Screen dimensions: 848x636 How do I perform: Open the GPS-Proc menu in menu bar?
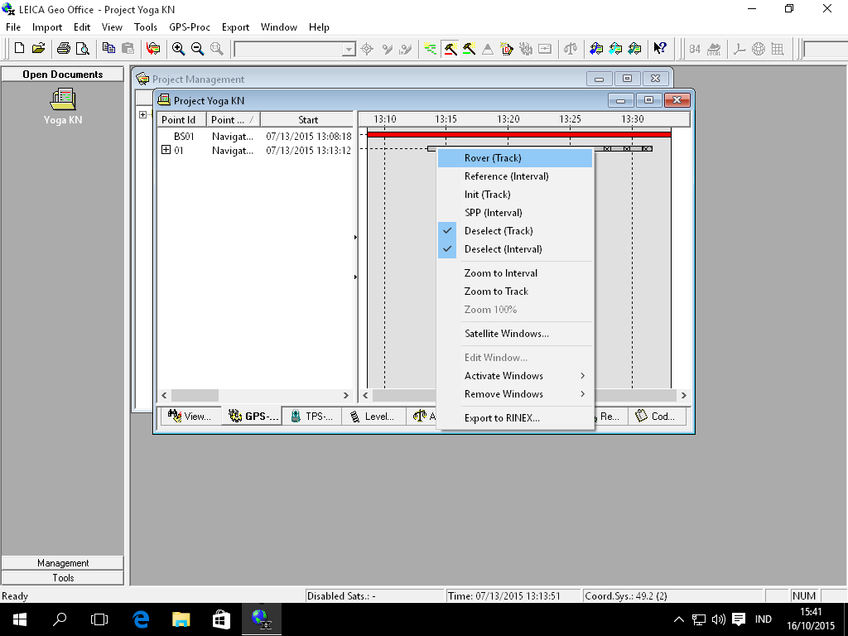[190, 27]
